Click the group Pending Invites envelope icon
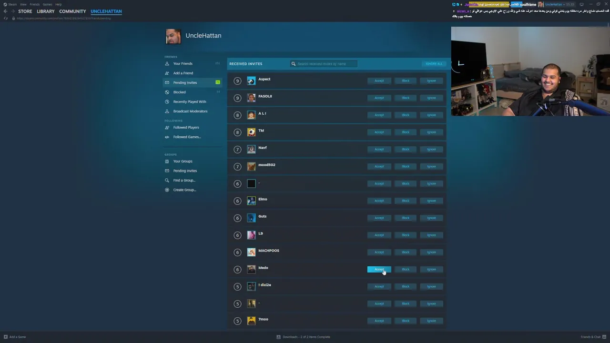610x343 pixels. pyautogui.click(x=167, y=171)
